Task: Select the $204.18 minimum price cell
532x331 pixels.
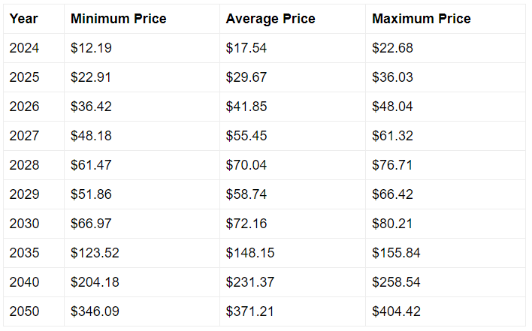Action: (142, 282)
